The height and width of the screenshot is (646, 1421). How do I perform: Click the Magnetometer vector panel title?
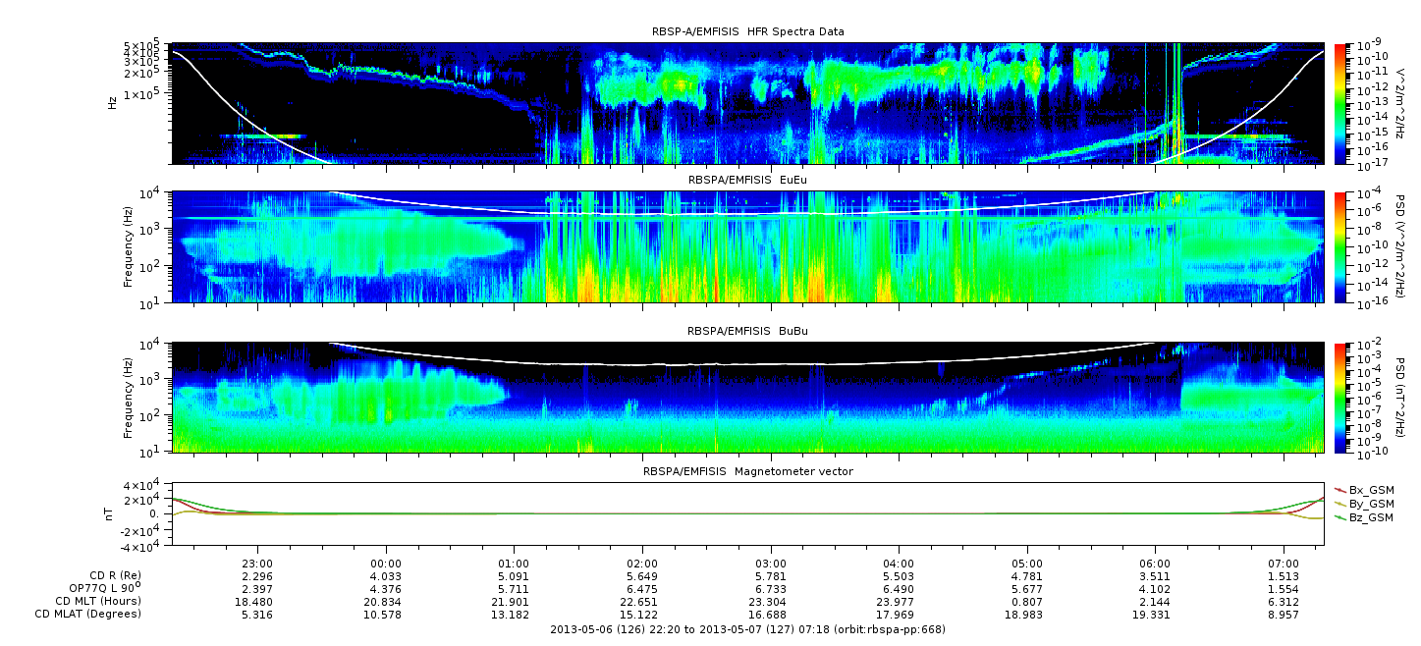pyautogui.click(x=747, y=471)
